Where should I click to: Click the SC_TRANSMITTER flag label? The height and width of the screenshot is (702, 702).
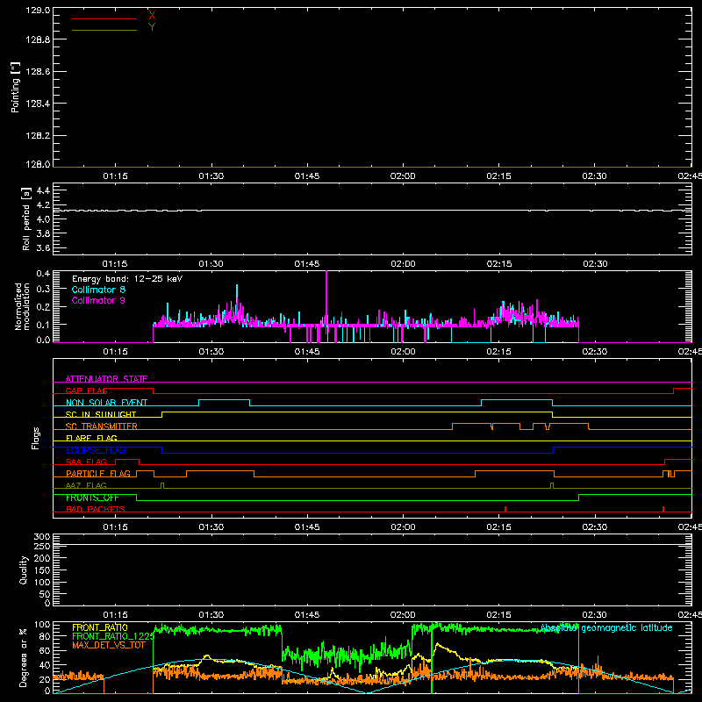[101, 426]
